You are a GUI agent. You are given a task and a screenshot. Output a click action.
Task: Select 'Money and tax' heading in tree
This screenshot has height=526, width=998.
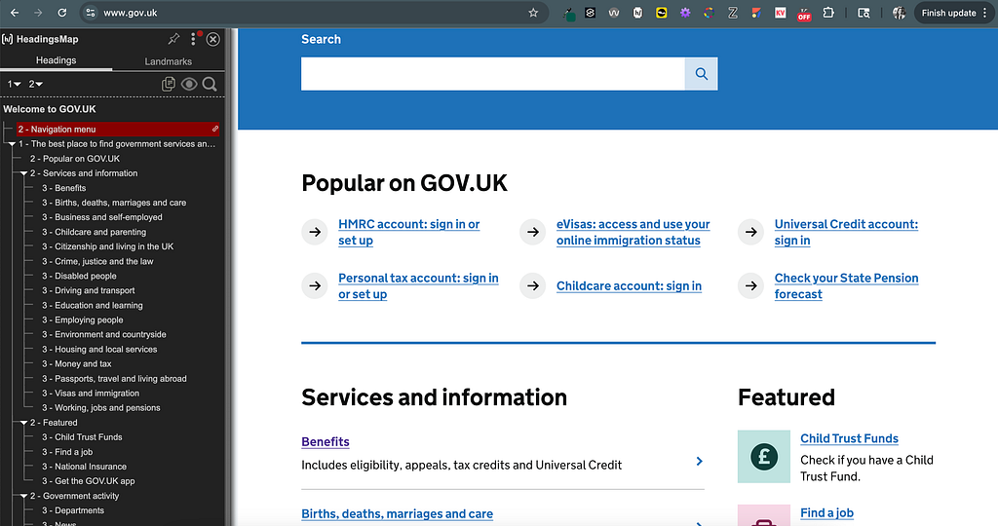pyautogui.click(x=76, y=363)
